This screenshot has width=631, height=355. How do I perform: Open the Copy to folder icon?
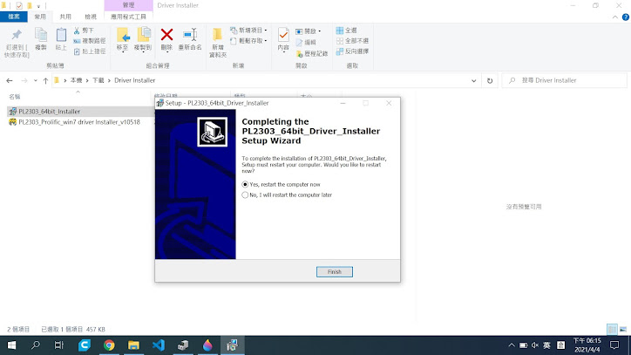coord(143,35)
